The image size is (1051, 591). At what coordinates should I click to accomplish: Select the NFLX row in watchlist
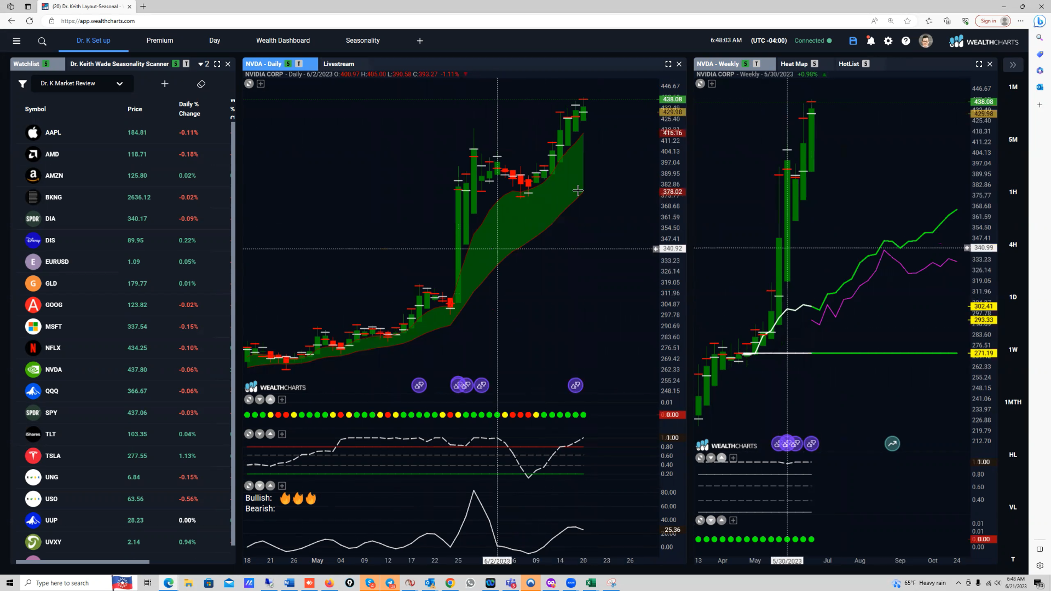tap(123, 348)
